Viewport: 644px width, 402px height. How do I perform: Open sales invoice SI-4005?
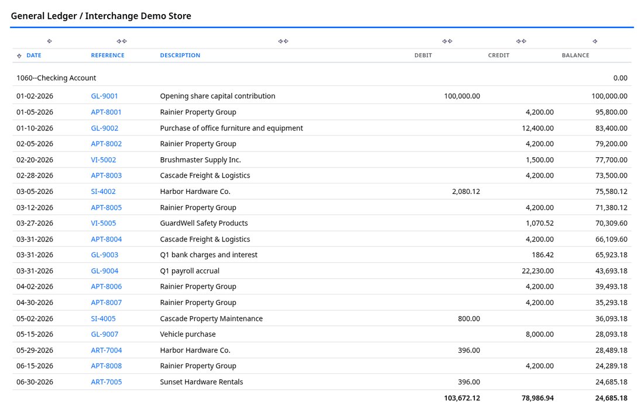(x=103, y=318)
